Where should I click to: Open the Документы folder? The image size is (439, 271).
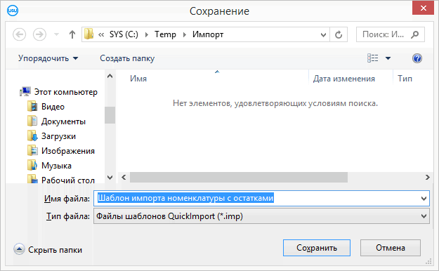click(x=63, y=121)
